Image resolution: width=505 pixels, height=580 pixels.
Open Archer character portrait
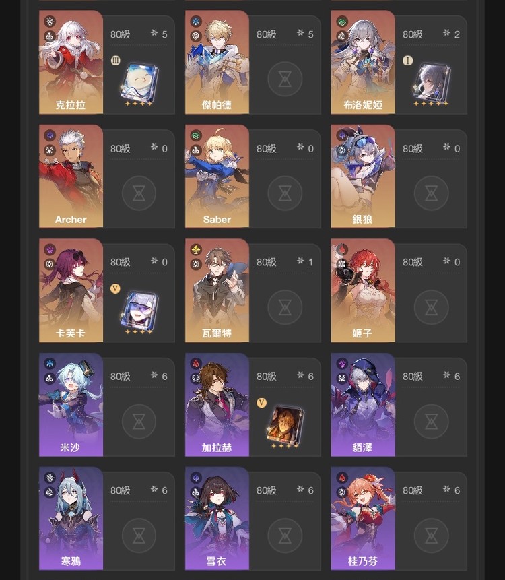tap(71, 176)
